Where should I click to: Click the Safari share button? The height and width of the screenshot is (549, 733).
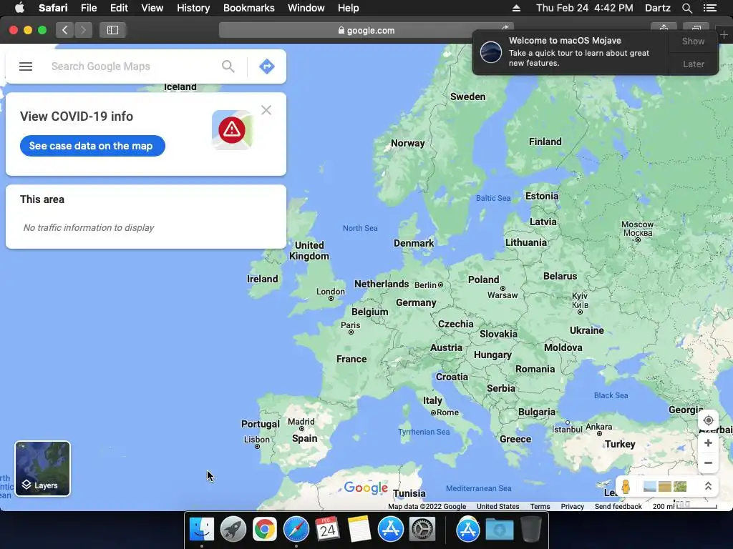click(x=664, y=27)
